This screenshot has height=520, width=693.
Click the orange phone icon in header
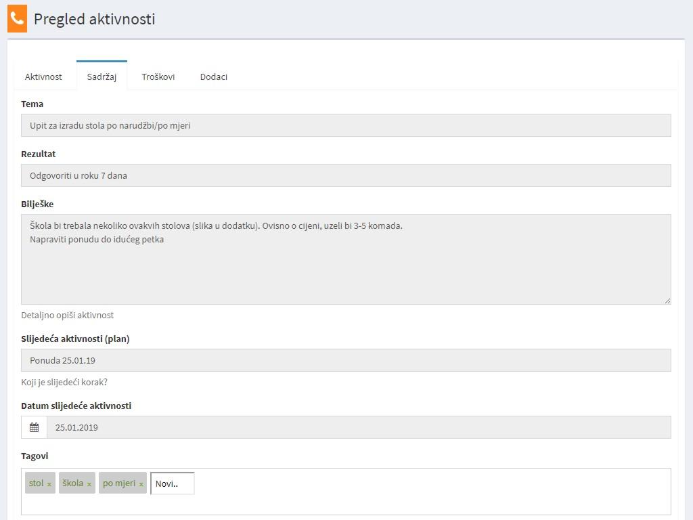click(17, 19)
